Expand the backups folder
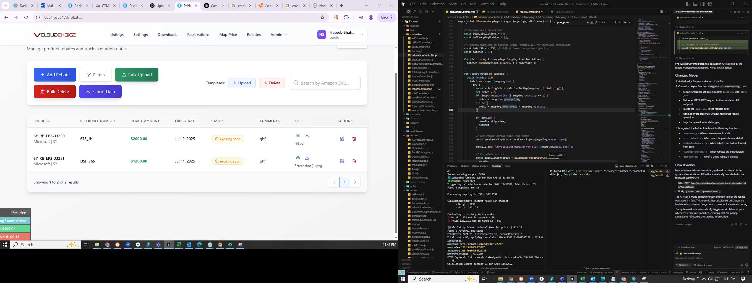 pyautogui.click(x=415, y=26)
